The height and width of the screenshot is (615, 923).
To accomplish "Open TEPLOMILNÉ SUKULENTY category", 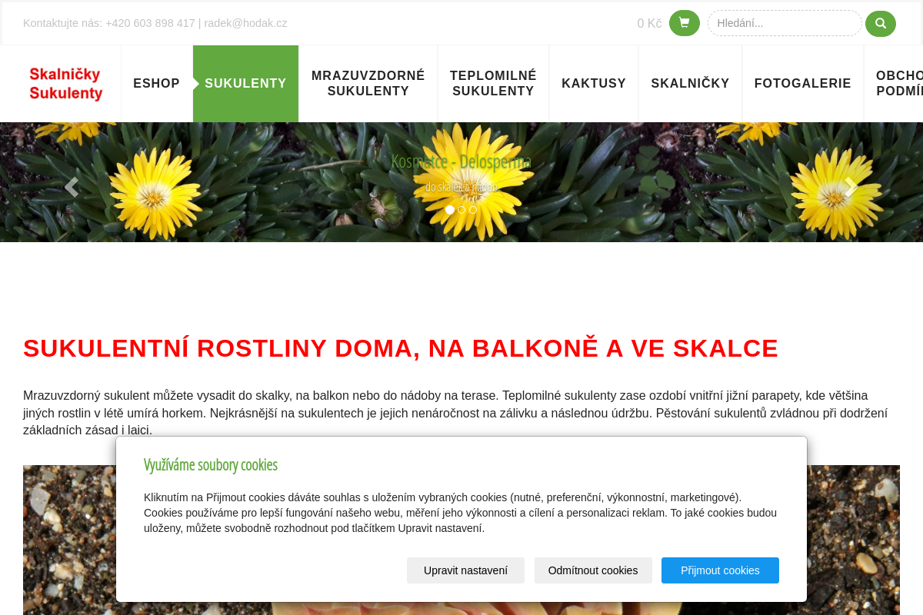I will pyautogui.click(x=493, y=83).
